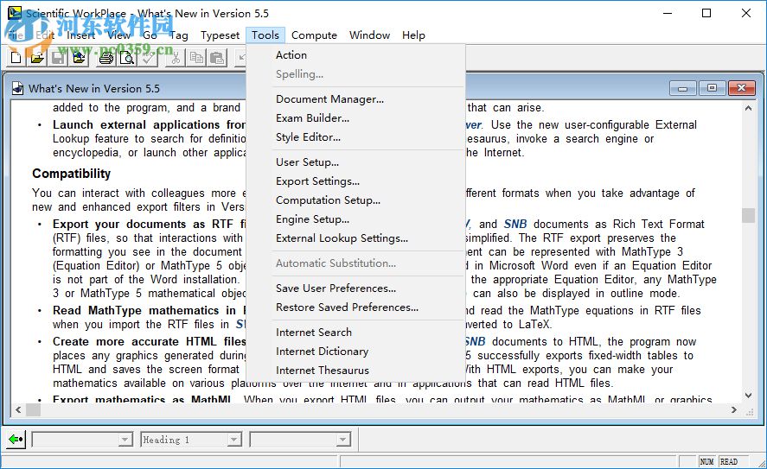Click the Compatibility heading in the document
This screenshot has width=767, height=469.
point(72,174)
